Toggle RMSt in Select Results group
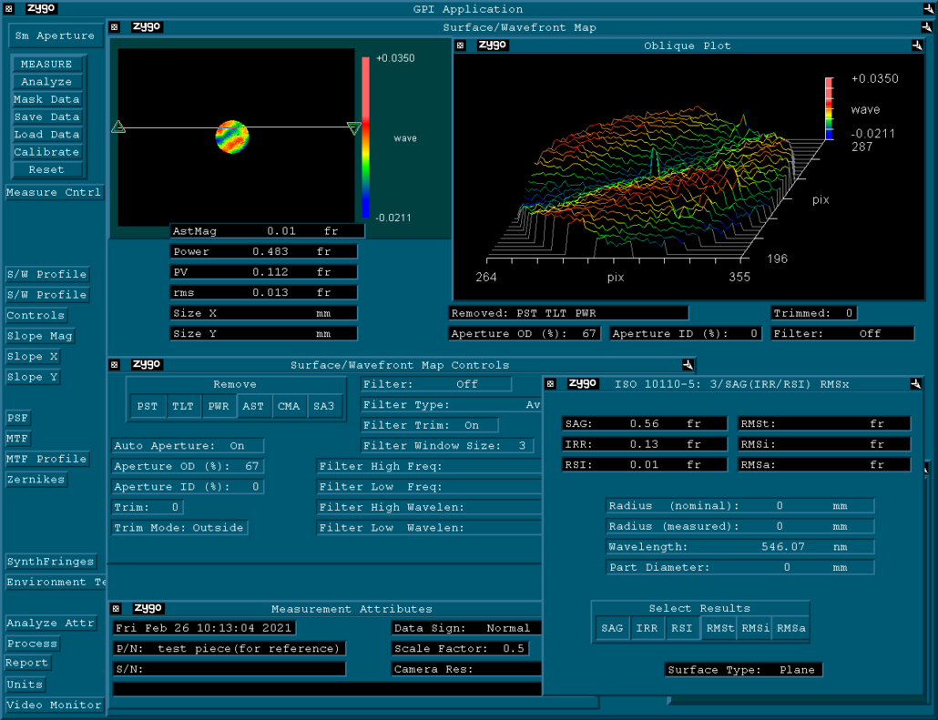Image resolution: width=938 pixels, height=720 pixels. [x=719, y=628]
